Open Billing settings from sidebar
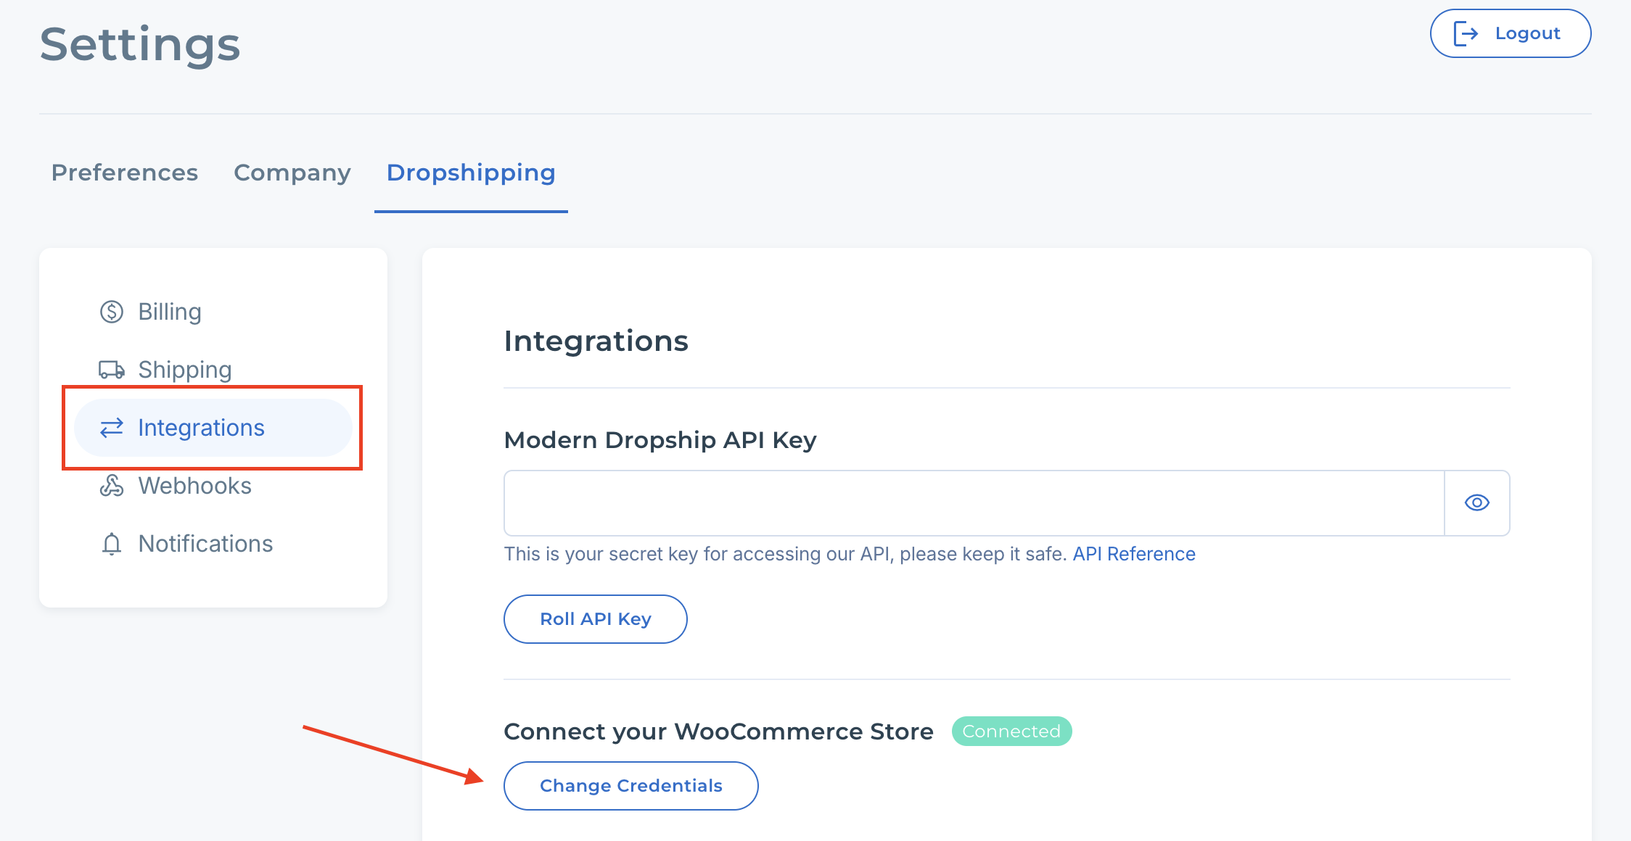This screenshot has height=841, width=1631. click(170, 312)
